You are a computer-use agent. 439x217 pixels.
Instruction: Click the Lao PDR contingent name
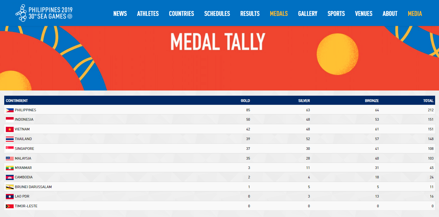22,197
